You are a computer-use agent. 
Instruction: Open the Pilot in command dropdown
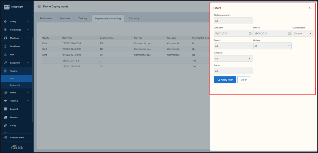[x=233, y=21]
